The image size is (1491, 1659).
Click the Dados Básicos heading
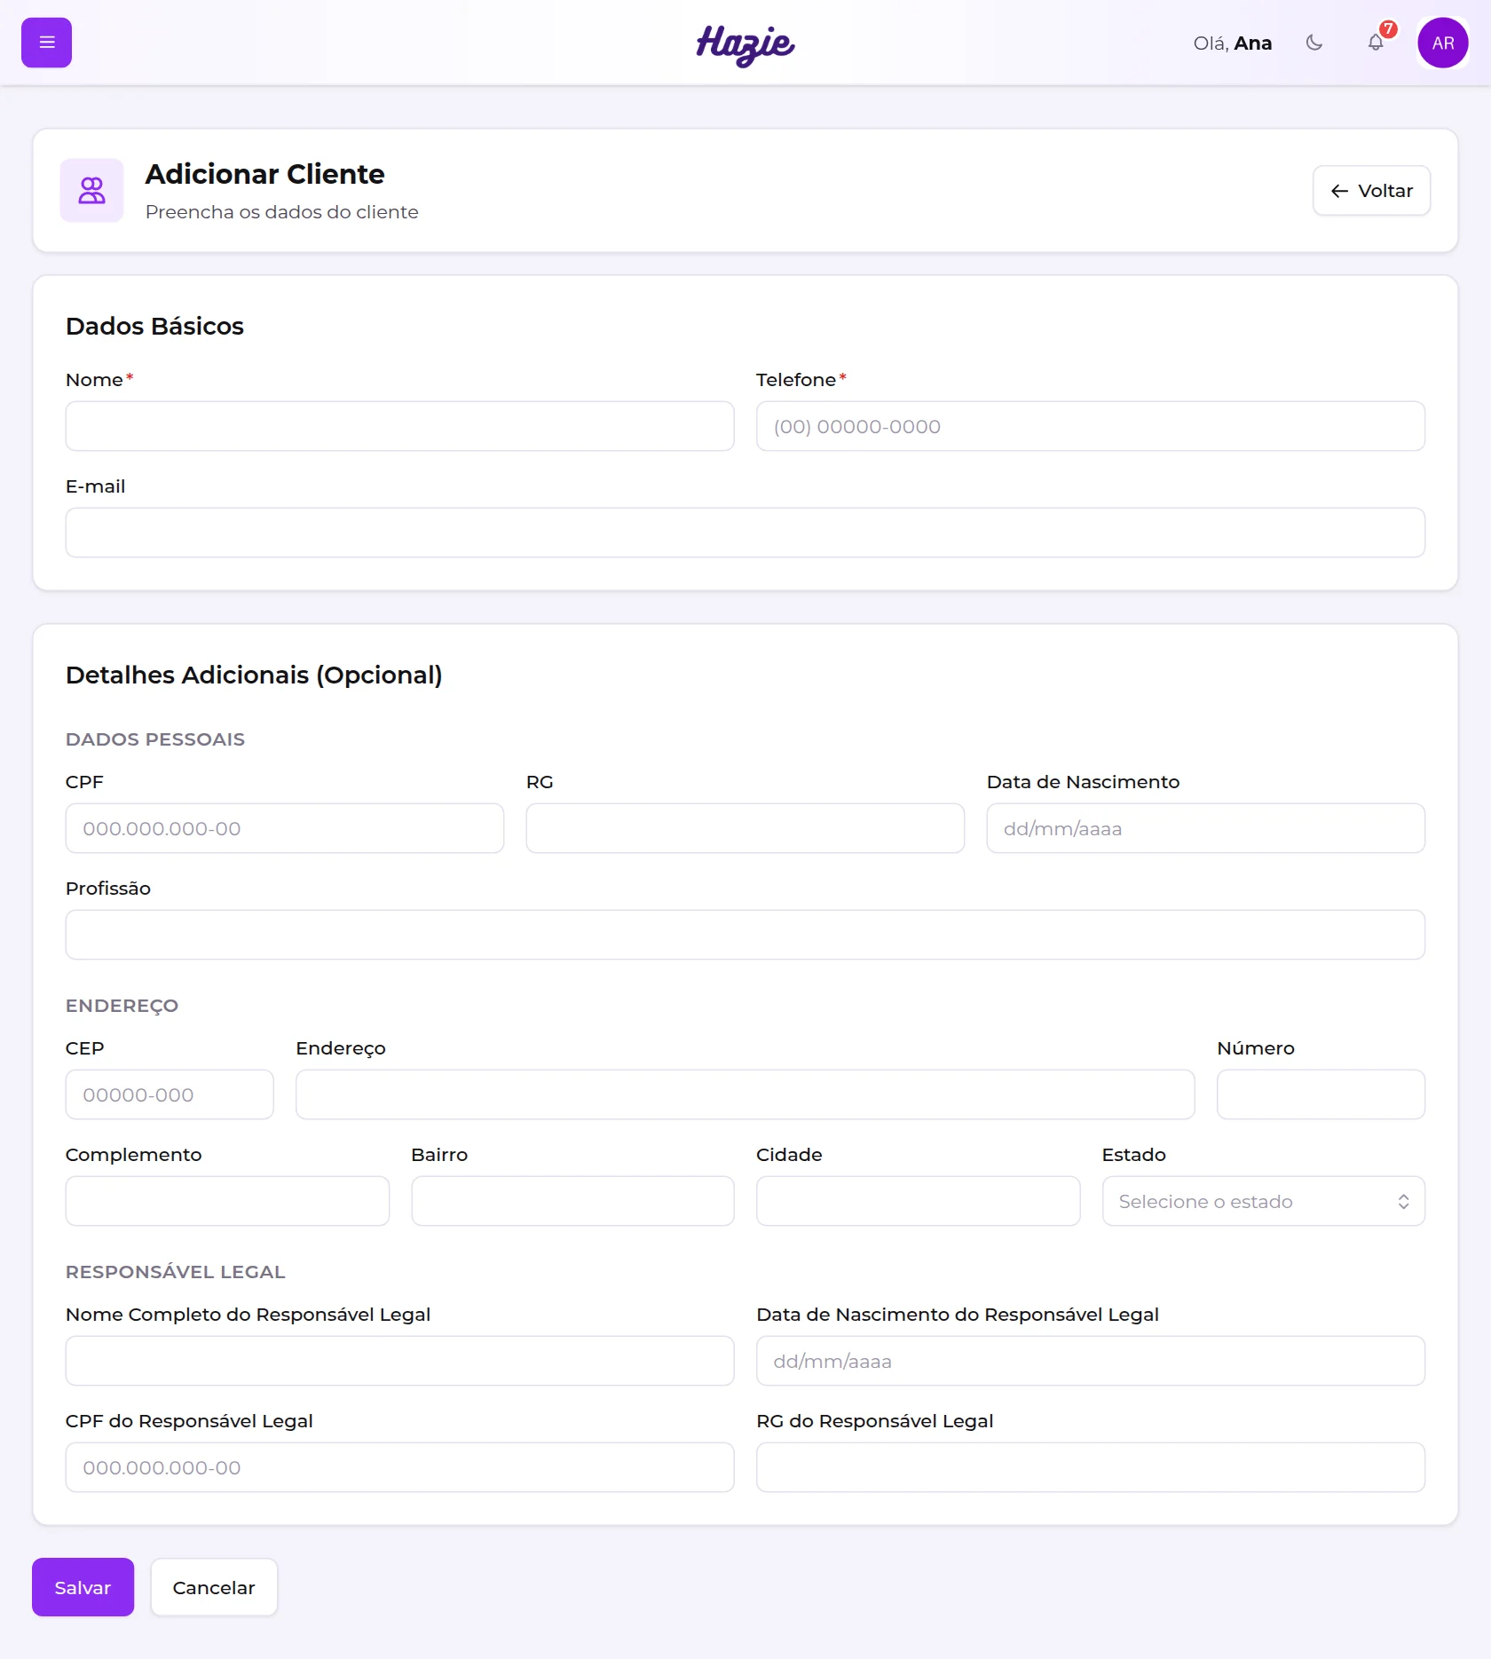click(x=154, y=326)
